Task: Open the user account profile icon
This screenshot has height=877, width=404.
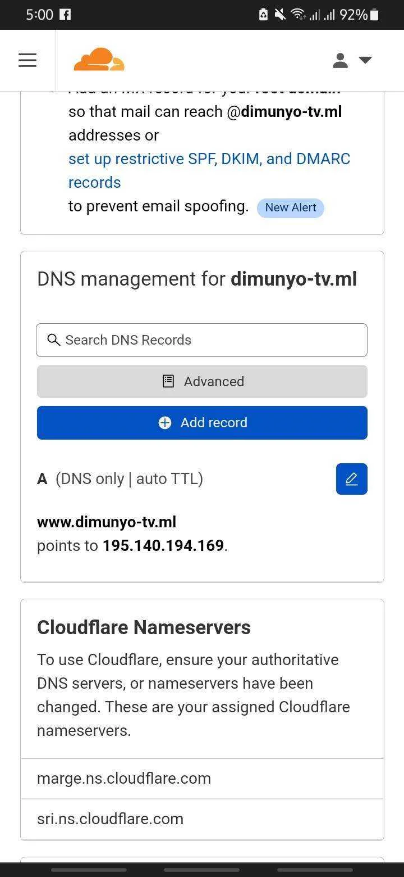Action: [x=340, y=60]
